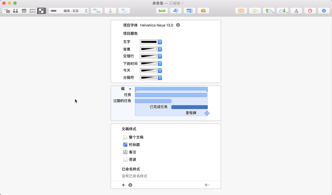Click the red stop-hand icon
This screenshot has height=195, width=332.
click(310, 10)
